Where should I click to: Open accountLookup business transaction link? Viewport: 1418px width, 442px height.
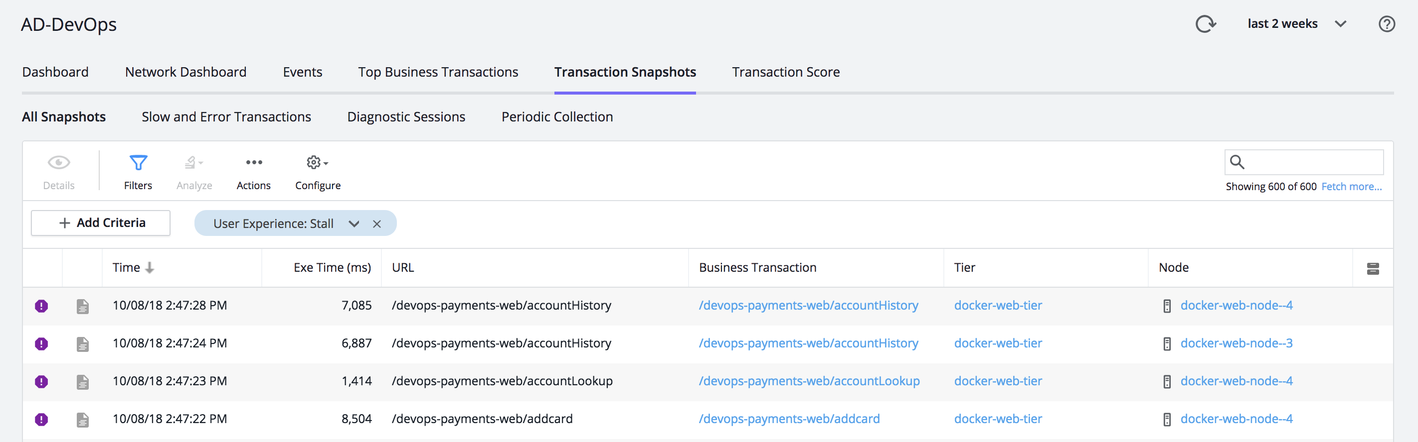tap(809, 382)
